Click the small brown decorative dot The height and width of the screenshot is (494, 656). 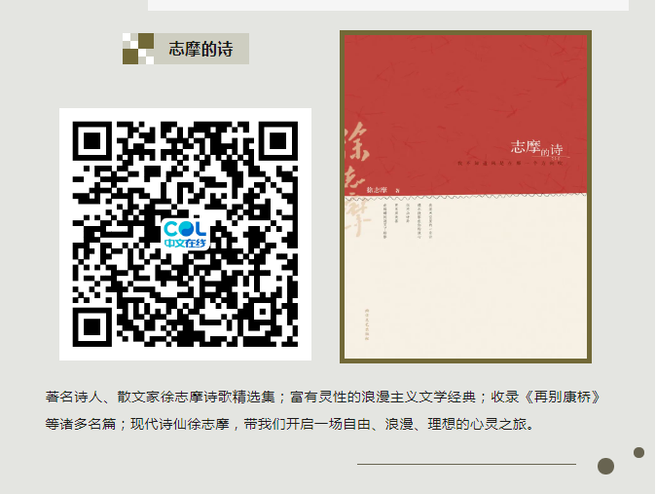point(638,452)
